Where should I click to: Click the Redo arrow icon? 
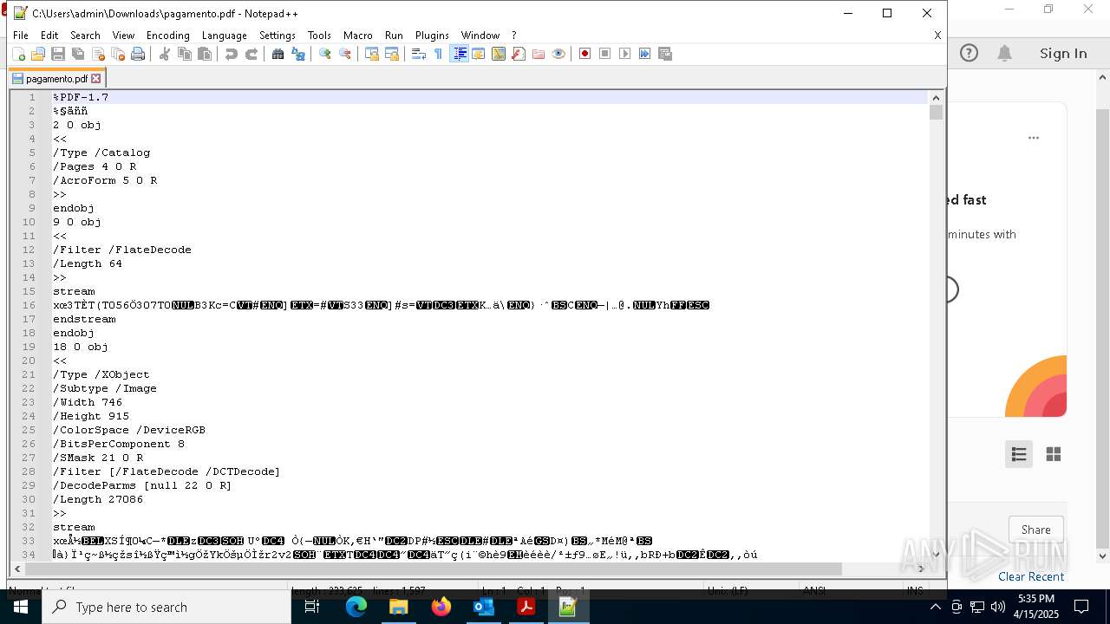click(251, 54)
